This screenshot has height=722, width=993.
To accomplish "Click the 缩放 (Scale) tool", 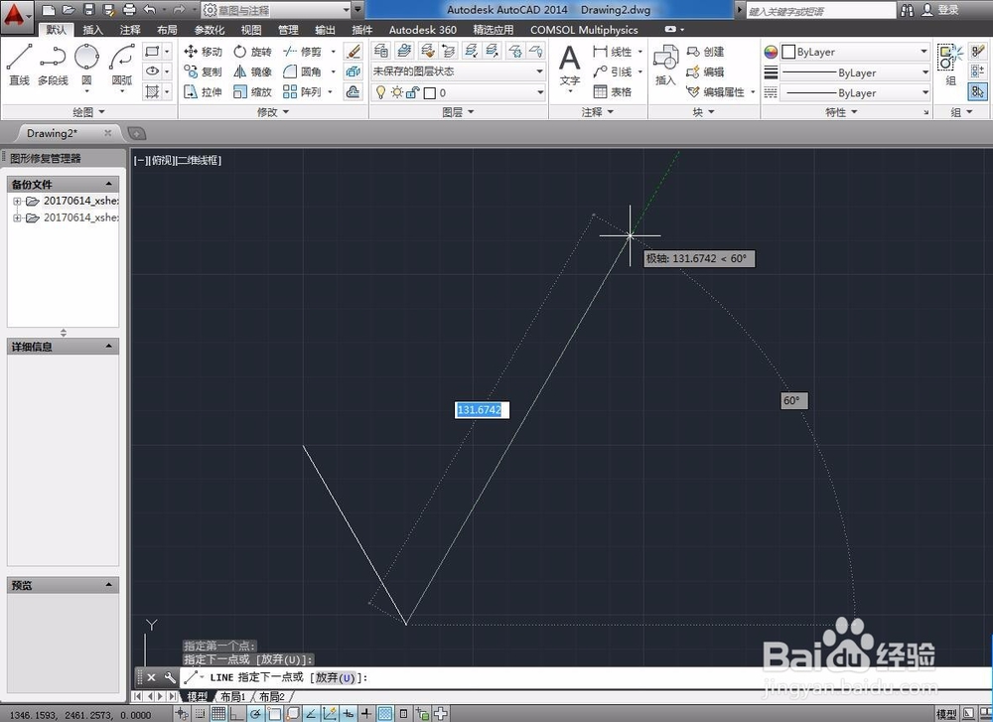I will tap(252, 91).
